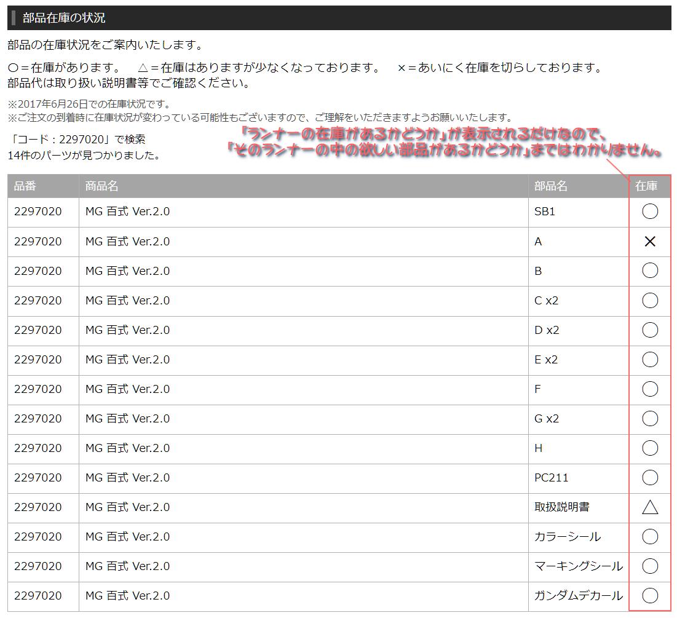The height and width of the screenshot is (618, 677).
Task: Click MG 百式 Ver.2.0 in ガンダムデカール row
Action: [x=127, y=595]
